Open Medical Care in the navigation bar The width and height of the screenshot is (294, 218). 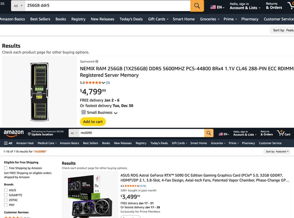(47, 143)
